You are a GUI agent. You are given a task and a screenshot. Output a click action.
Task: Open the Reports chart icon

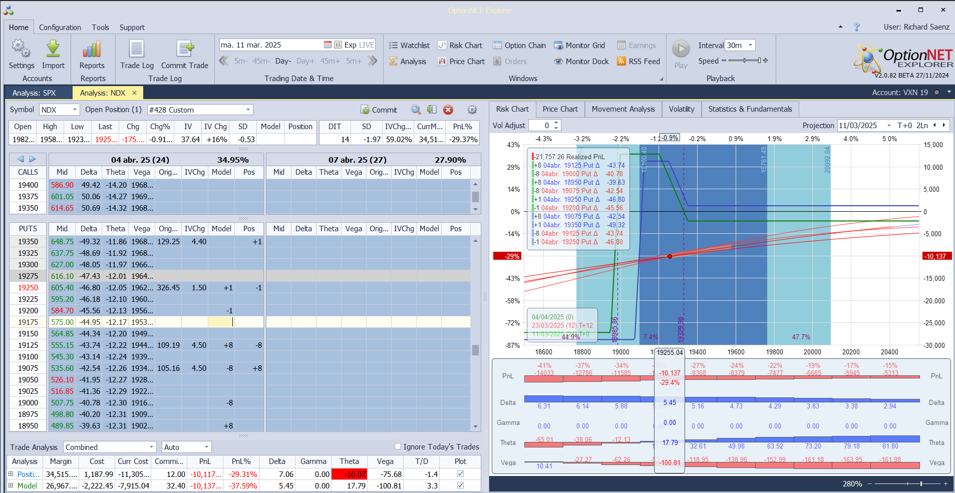(92, 49)
